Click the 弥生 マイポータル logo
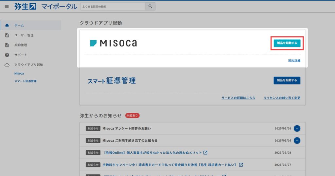This screenshot has width=335, height=176. pyautogui.click(x=46, y=7)
